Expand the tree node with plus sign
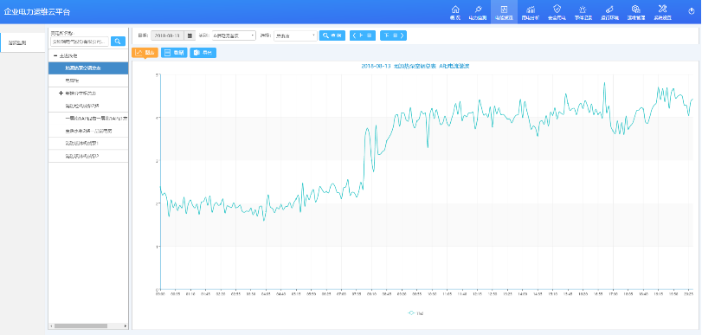Image resolution: width=702 pixels, height=335 pixels. (61, 93)
